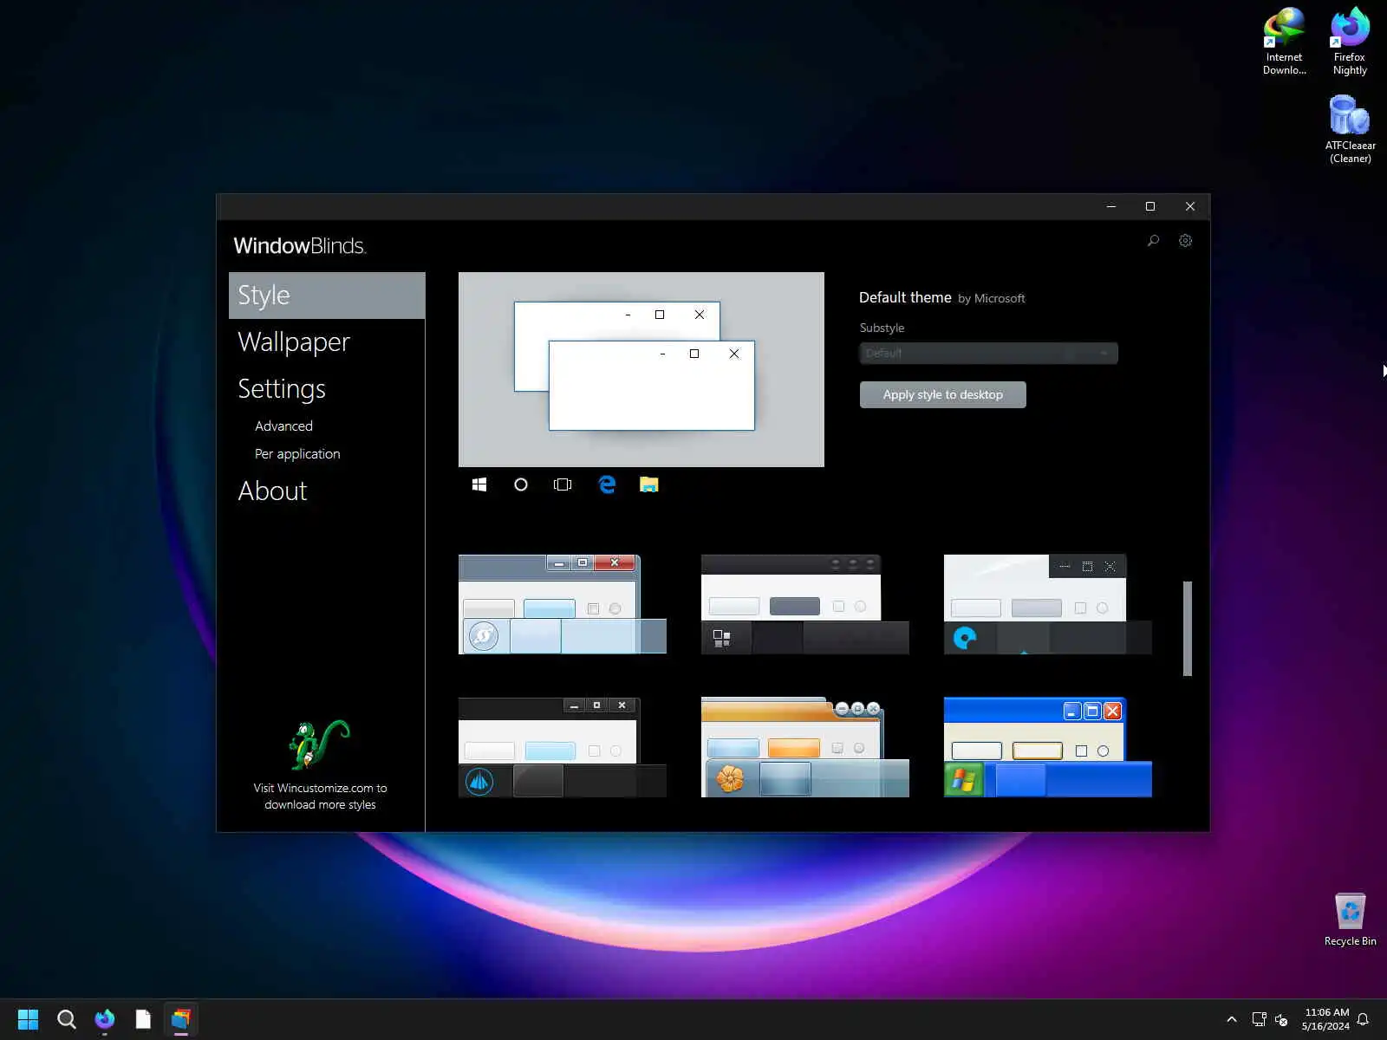Select the dark grey style with grid logo
Image resolution: width=1387 pixels, height=1040 pixels.
pos(805,604)
